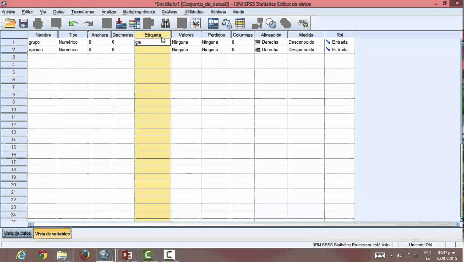Click the Go to variable icon

coord(121,23)
